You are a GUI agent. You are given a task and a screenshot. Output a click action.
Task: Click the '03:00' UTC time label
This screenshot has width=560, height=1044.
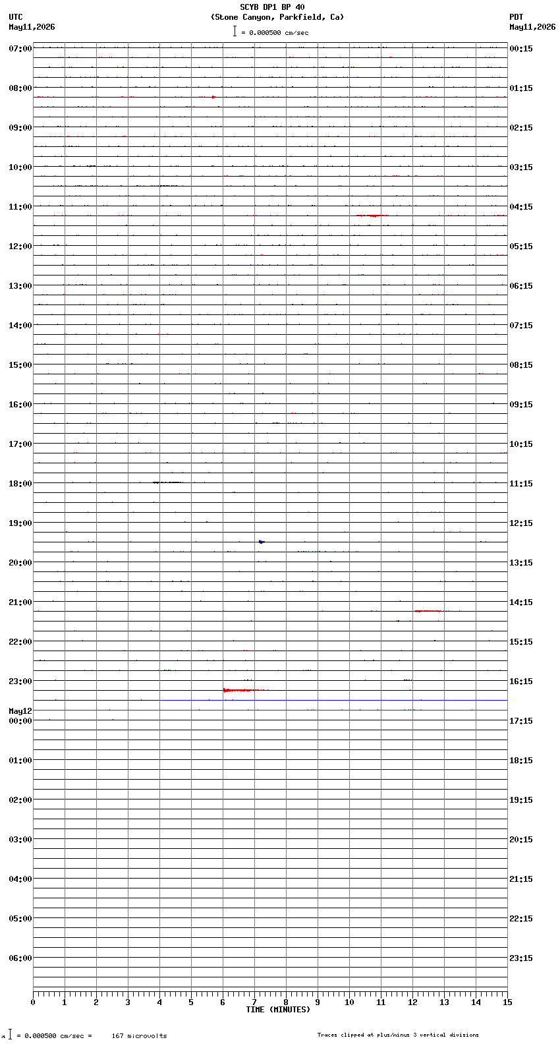coord(20,840)
